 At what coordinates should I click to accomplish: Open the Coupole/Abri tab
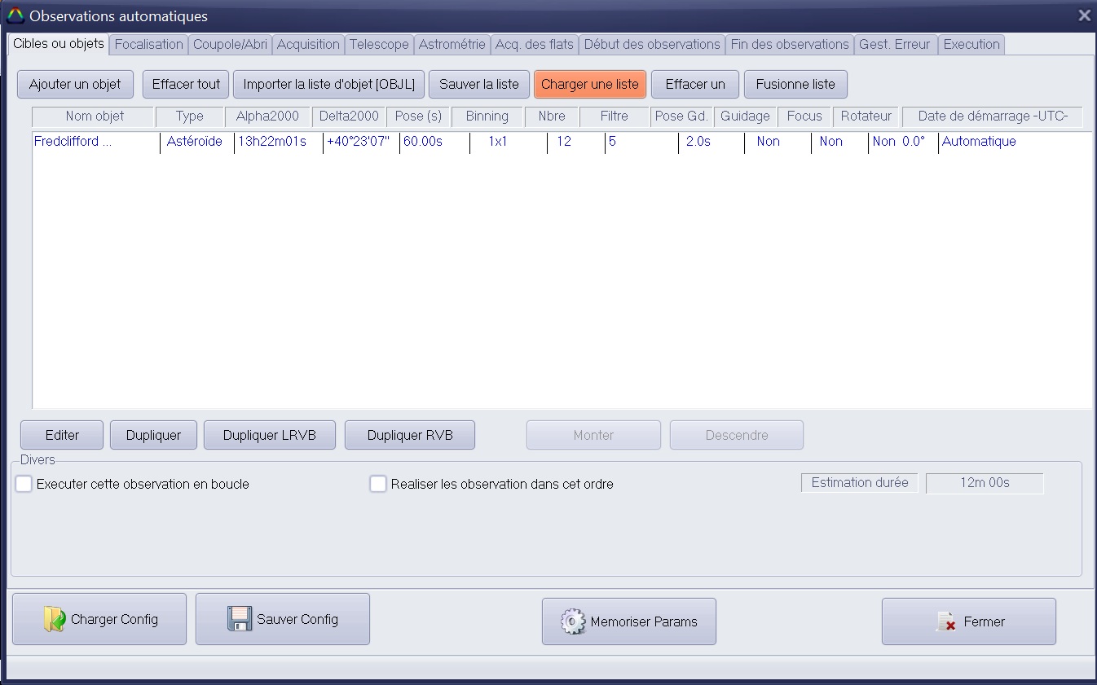tap(230, 45)
